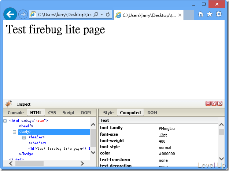The width and height of the screenshot is (229, 171).
Task: Select the Computed side panel tab
Action: pyautogui.click(x=130, y=113)
